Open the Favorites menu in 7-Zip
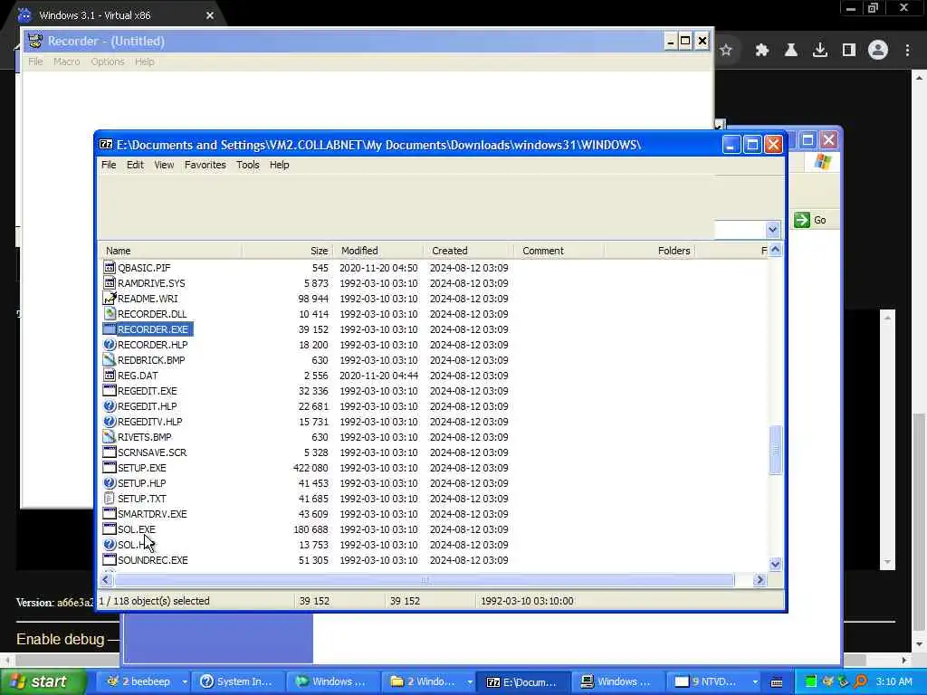Viewport: 927px width, 695px height. pos(205,165)
